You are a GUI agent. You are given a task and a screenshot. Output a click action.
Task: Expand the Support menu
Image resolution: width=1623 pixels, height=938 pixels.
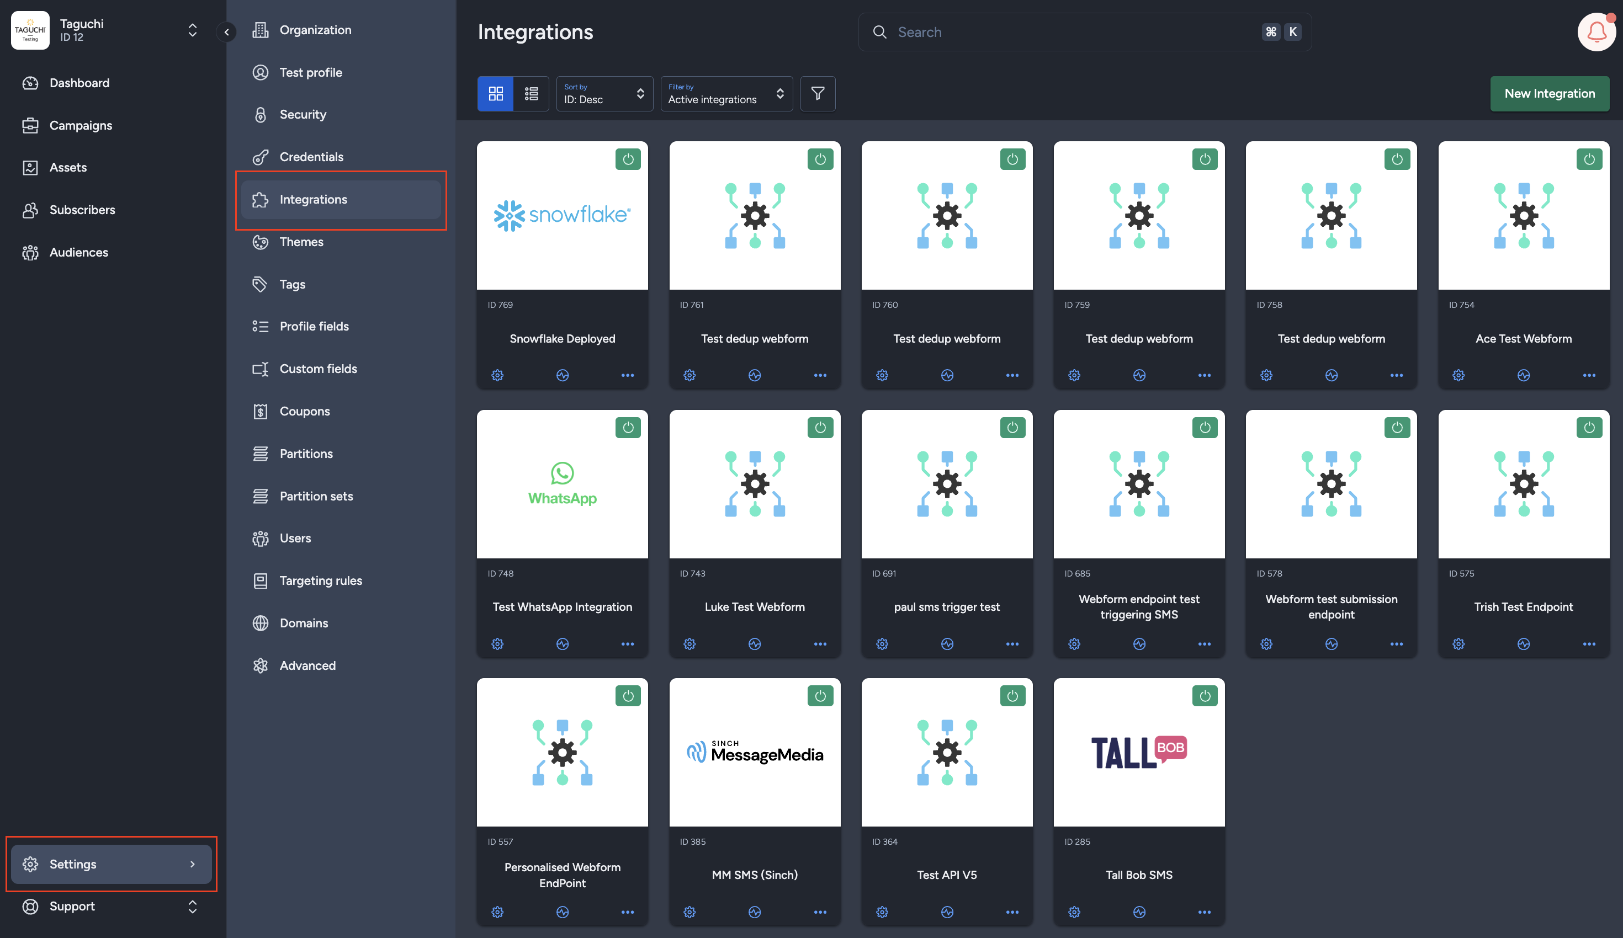(x=192, y=907)
